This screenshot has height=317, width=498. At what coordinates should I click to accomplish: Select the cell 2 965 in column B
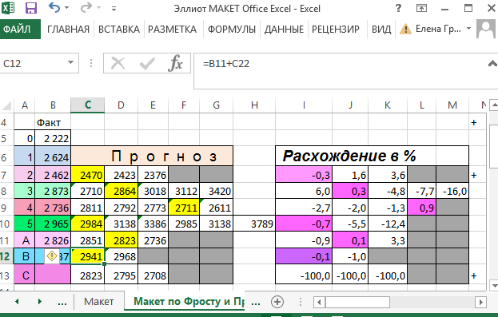pyautogui.click(x=53, y=224)
